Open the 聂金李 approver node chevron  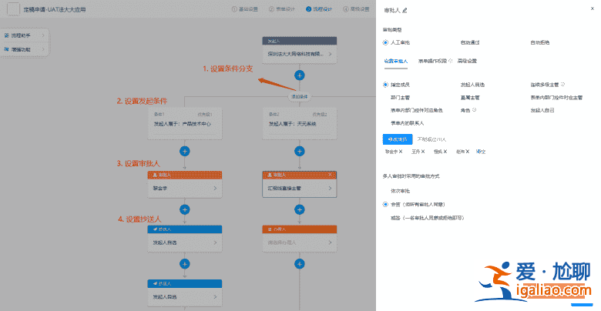[215, 188]
